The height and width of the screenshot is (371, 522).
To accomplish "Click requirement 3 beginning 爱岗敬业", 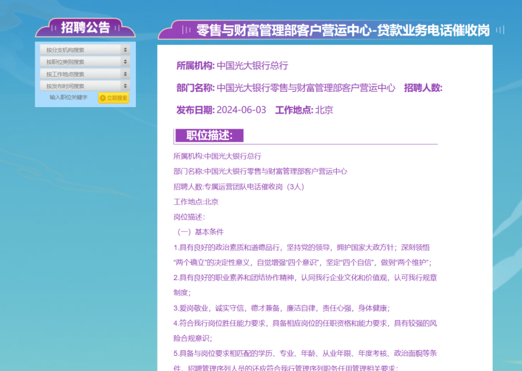I will [282, 308].
